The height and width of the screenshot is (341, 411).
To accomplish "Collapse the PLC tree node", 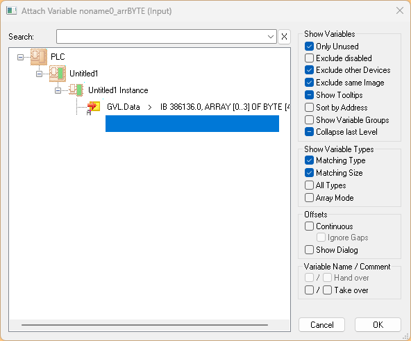I will tap(20, 57).
